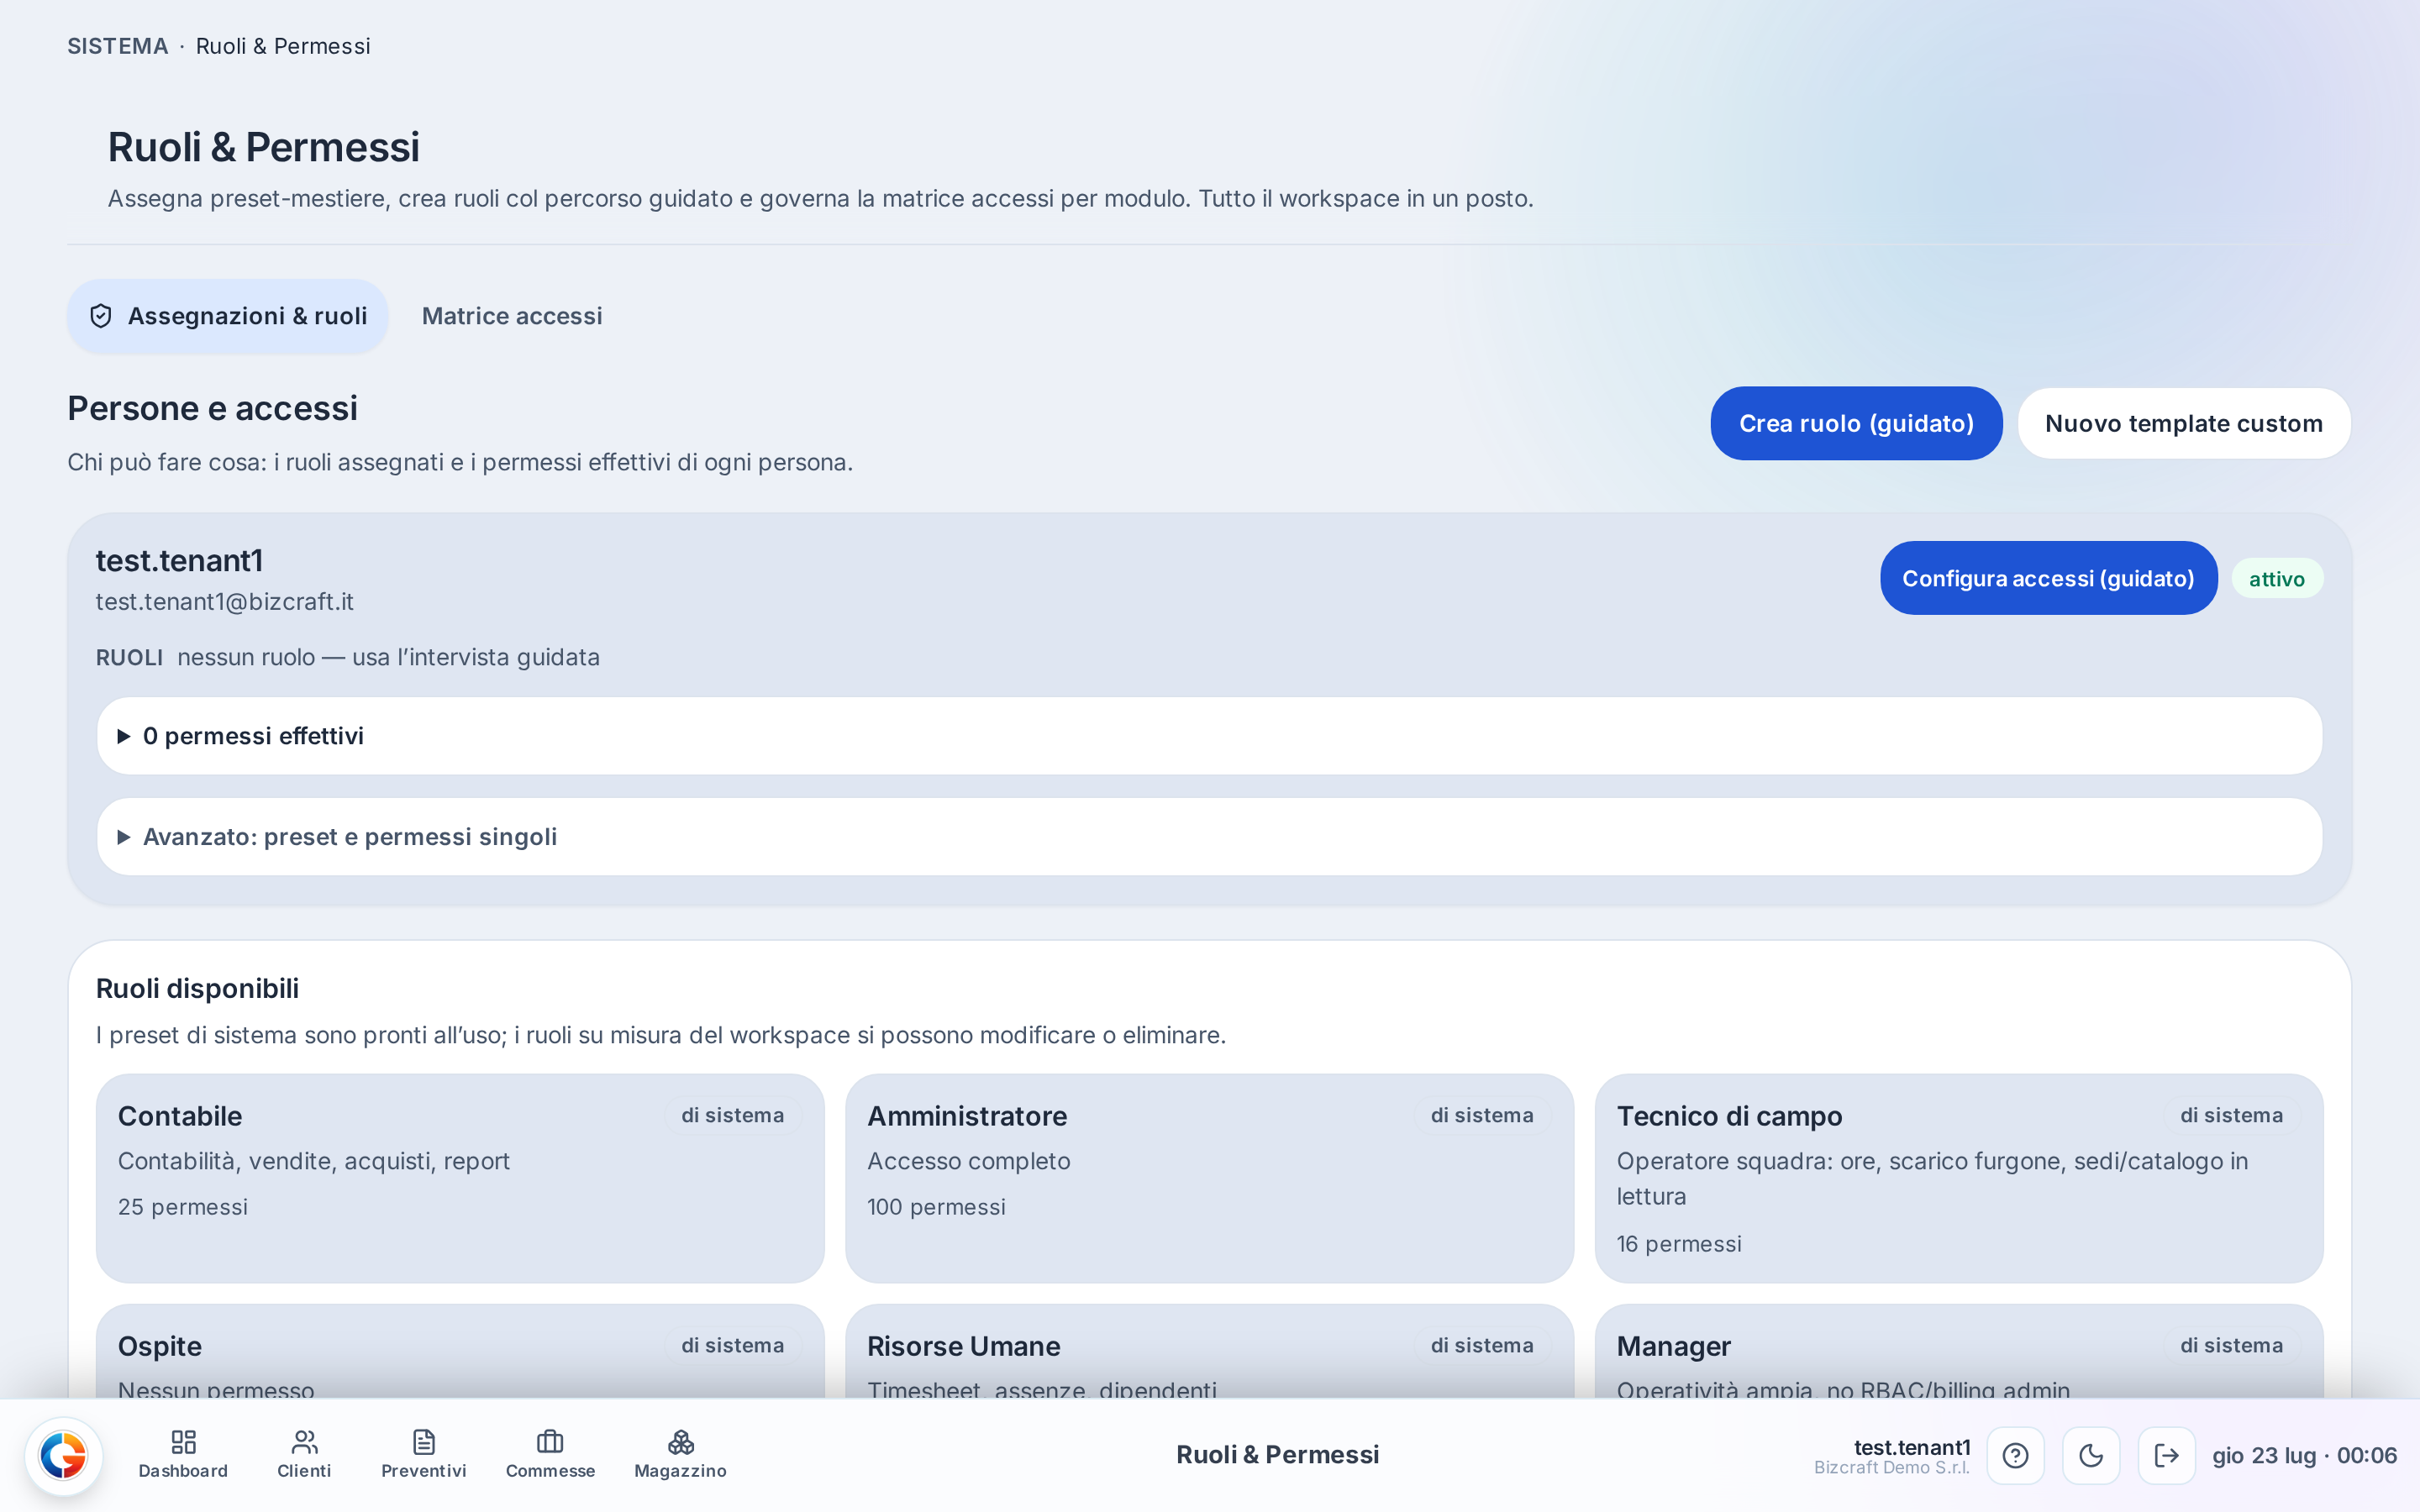Click 'Accesso completo' description
Screen dimensions: 2420x1512
point(968,1161)
